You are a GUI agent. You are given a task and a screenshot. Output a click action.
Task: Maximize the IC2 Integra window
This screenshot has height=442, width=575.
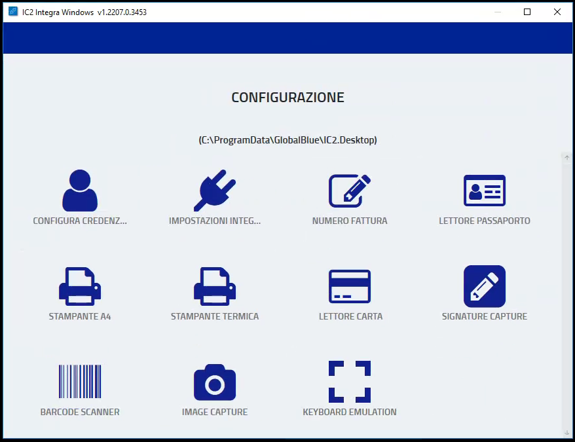coord(527,12)
